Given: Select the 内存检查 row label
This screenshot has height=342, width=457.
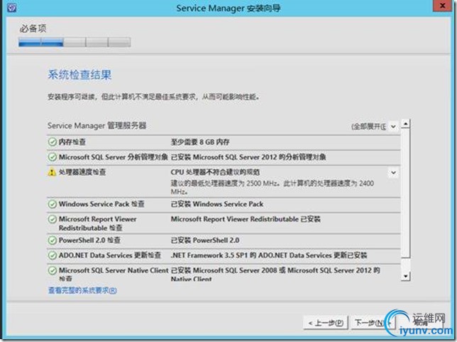Looking at the screenshot, I should pyautogui.click(x=72, y=142).
